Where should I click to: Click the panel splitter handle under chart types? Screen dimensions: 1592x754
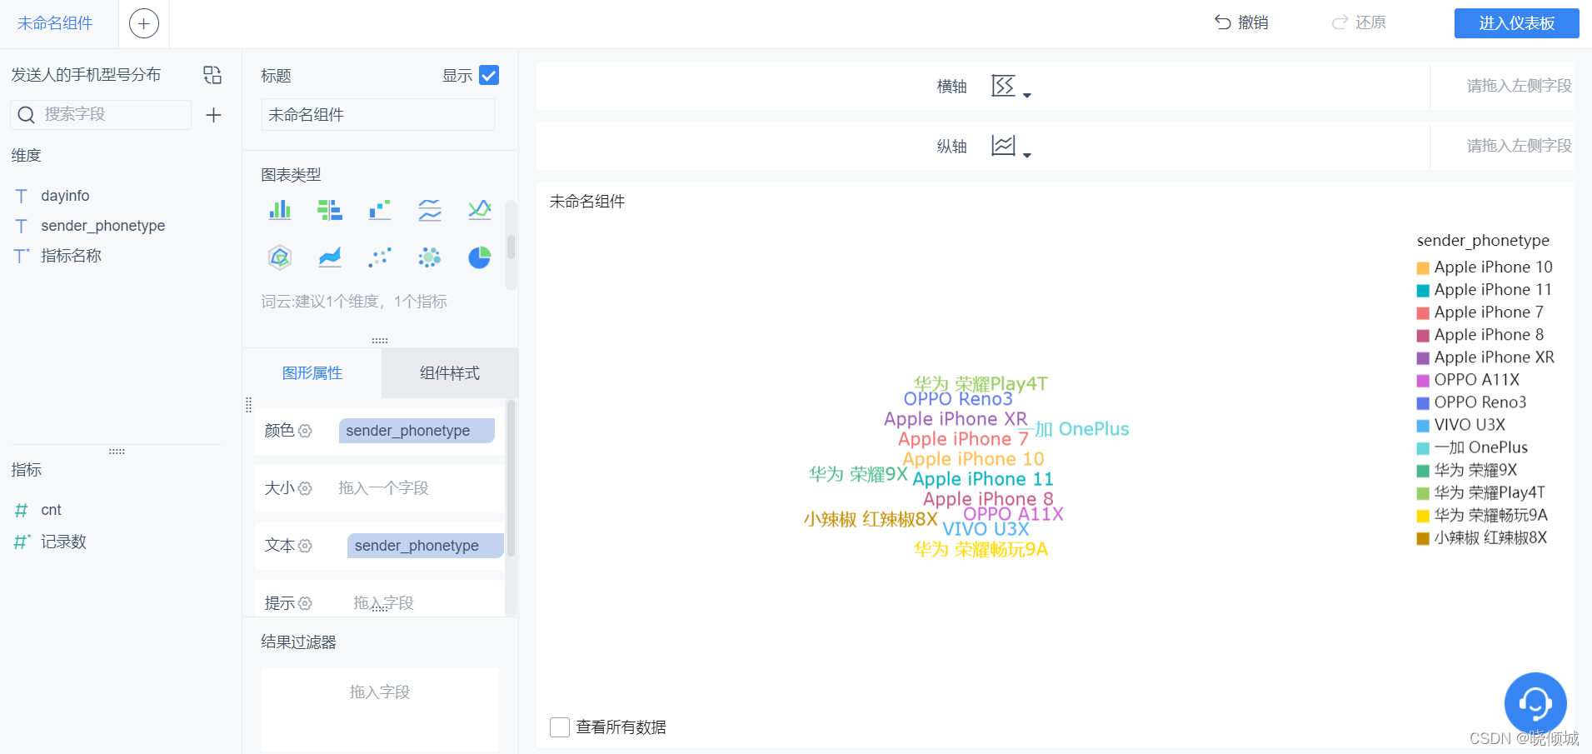coord(380,341)
